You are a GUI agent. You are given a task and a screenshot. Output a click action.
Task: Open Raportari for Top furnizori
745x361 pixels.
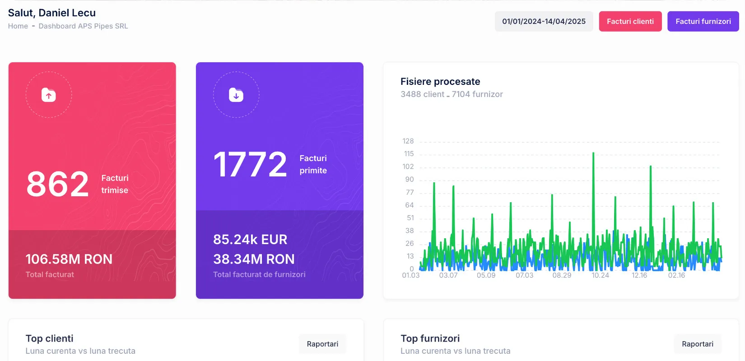coord(697,344)
